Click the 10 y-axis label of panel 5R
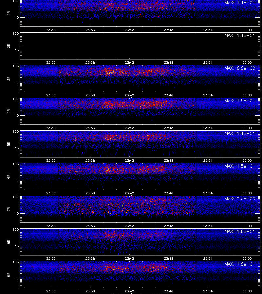262x294 pixels. tap(17, 148)
